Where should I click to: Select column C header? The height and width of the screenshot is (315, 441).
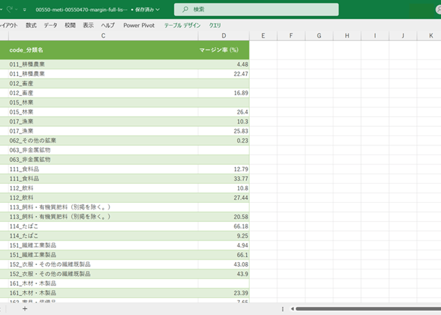coord(103,36)
